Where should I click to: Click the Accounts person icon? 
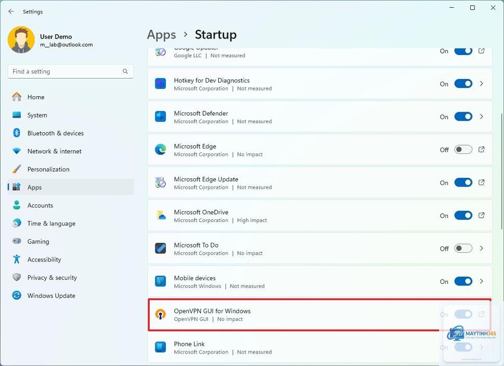[17, 205]
